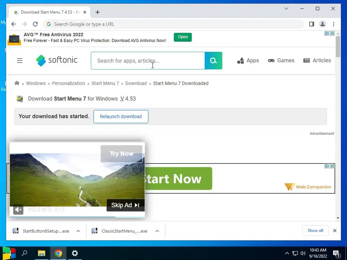Click Try Now on video ad

[122, 154]
